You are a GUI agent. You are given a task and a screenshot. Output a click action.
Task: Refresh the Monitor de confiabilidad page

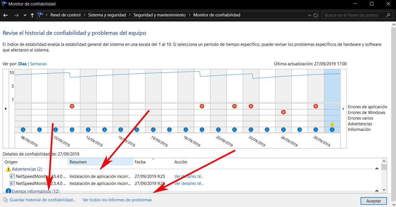(316, 15)
